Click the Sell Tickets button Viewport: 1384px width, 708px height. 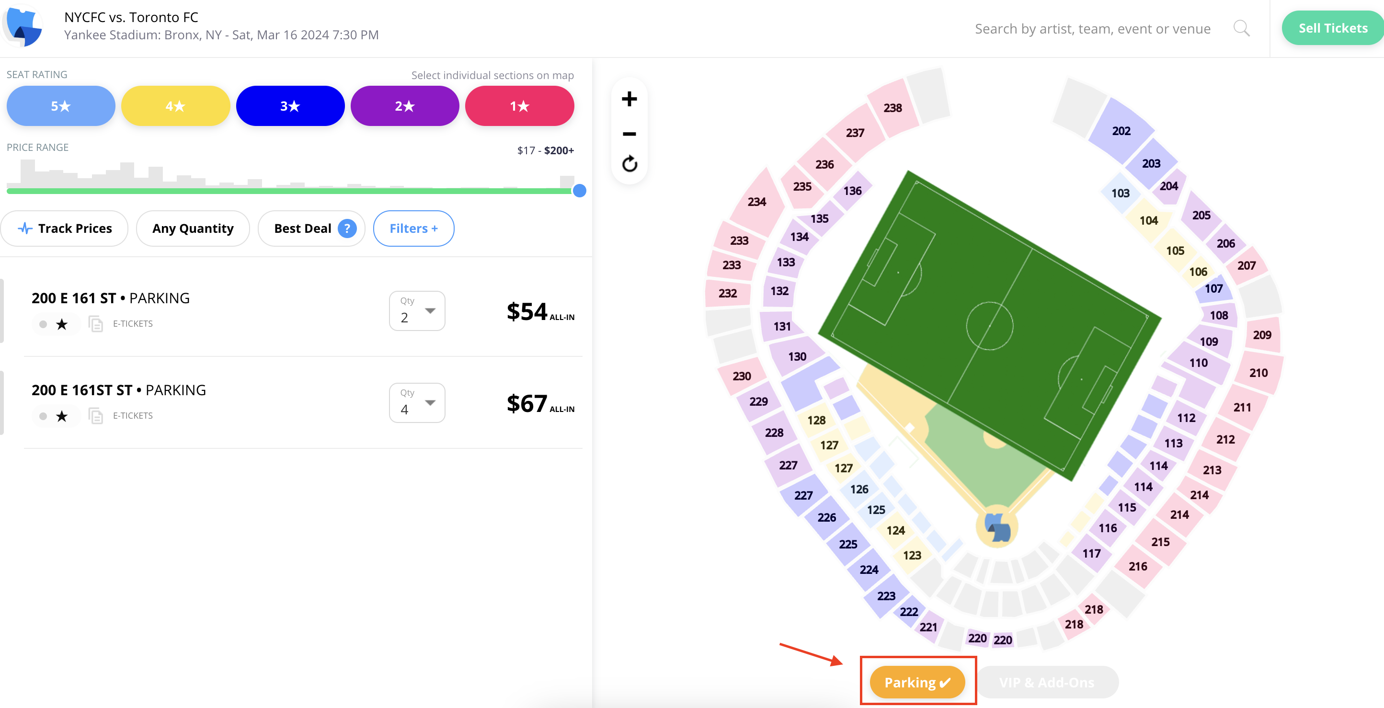pyautogui.click(x=1332, y=28)
